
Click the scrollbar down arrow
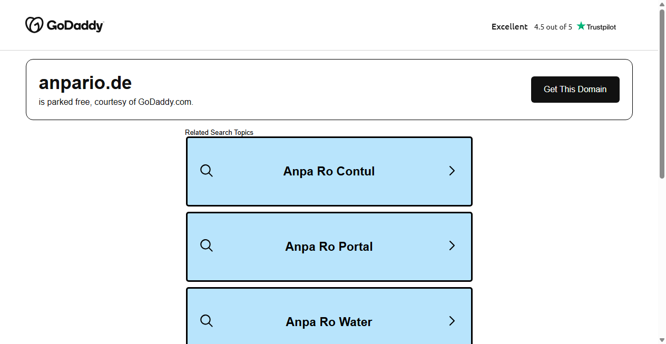pyautogui.click(x=662, y=340)
